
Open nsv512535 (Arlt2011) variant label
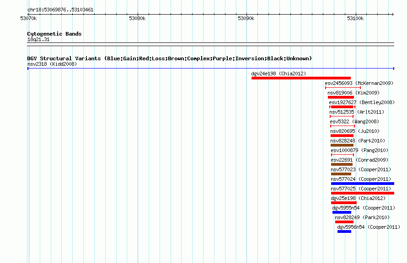(357, 112)
